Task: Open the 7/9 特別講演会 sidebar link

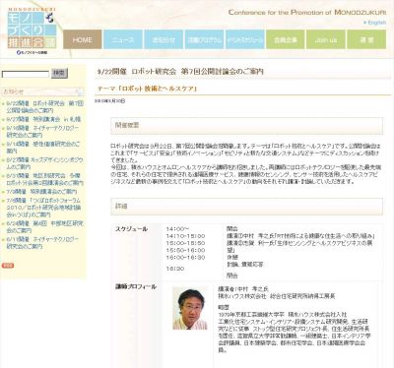Action: 41,191
